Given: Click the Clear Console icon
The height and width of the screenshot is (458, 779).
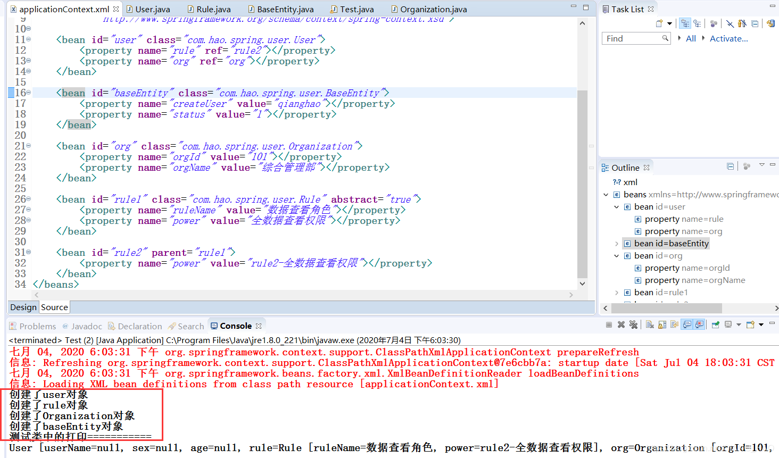Looking at the screenshot, I should 650,324.
